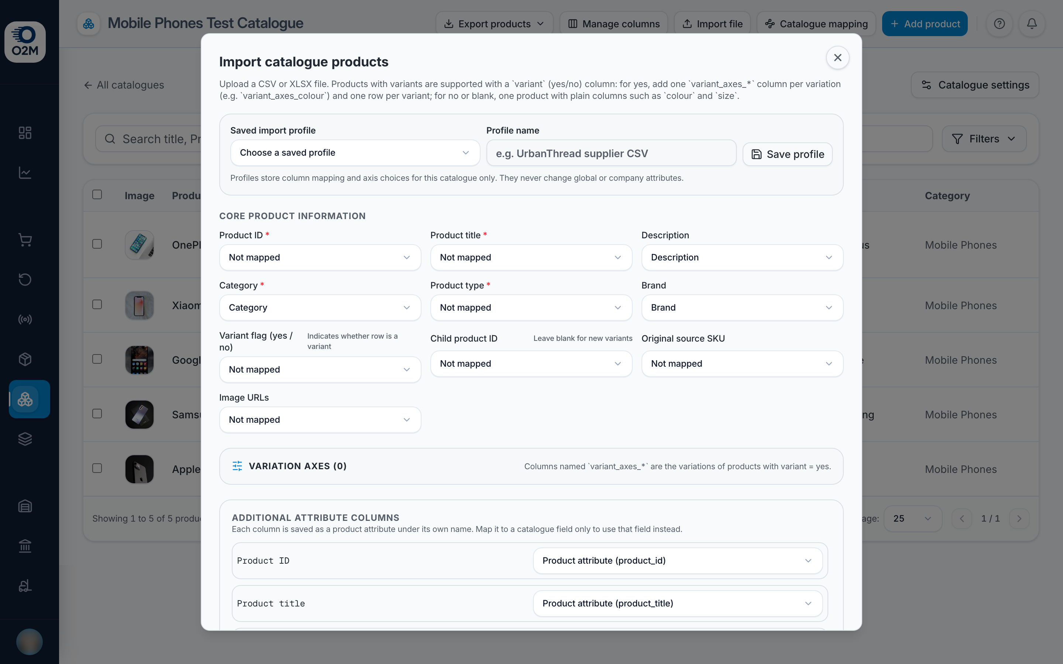Toggle the select-all checkbox in table header
Screen dimensions: 1063x664
(x=97, y=194)
